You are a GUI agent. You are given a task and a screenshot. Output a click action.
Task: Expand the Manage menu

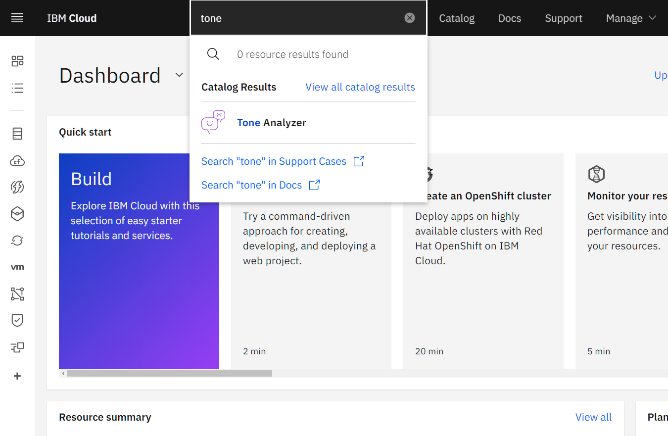pyautogui.click(x=631, y=18)
